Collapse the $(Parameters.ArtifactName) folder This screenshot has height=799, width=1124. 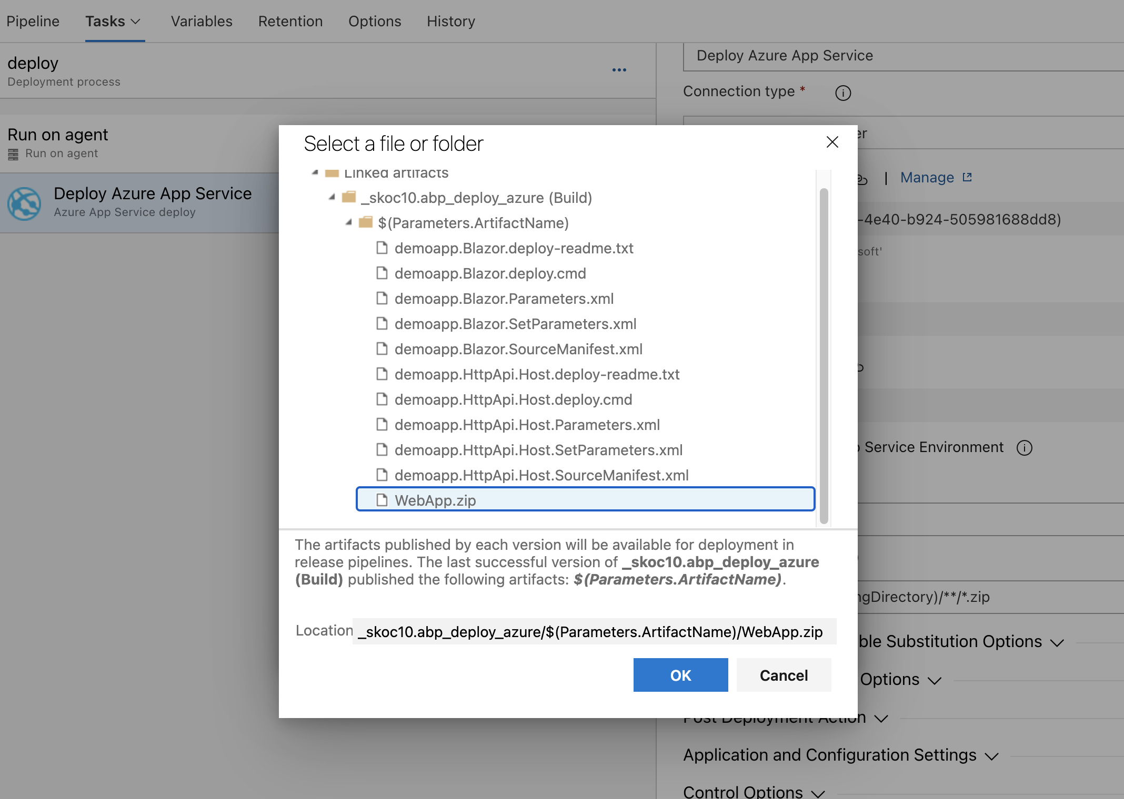pos(349,222)
